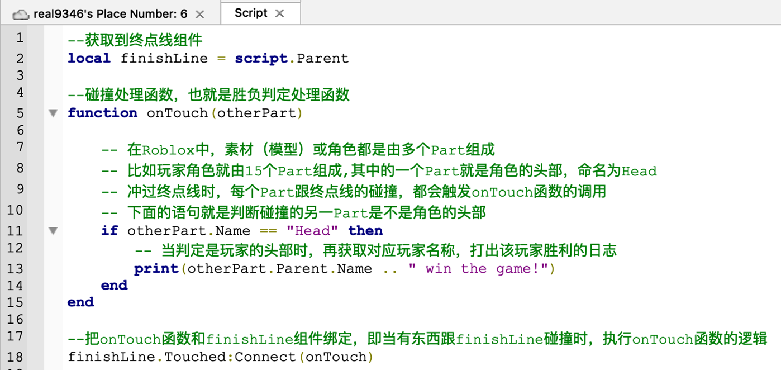Image resolution: width=781 pixels, height=370 pixels.
Task: Click the comment on line 17 about 把onTouch函数
Action: click(x=417, y=339)
